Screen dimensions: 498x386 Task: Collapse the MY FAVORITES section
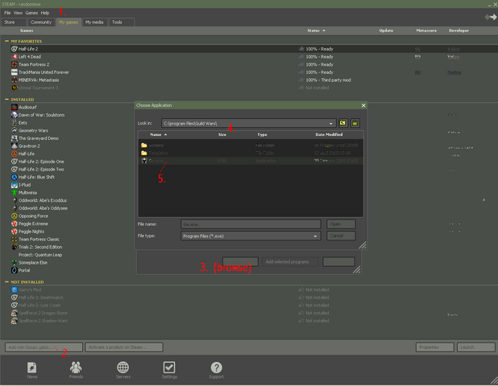pos(6,41)
